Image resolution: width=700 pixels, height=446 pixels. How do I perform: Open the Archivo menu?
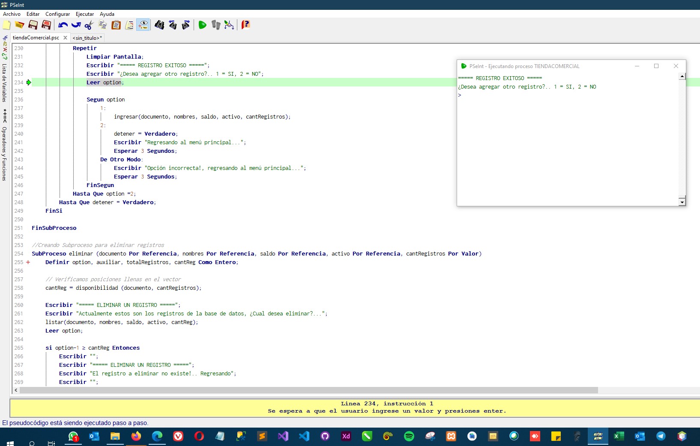12,14
